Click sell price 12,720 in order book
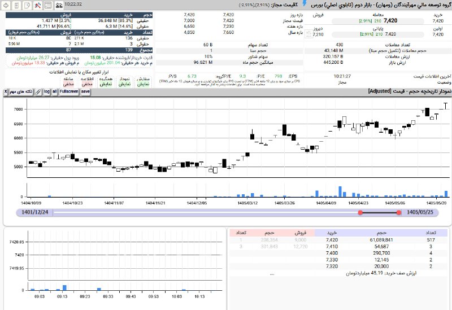 [301, 247]
